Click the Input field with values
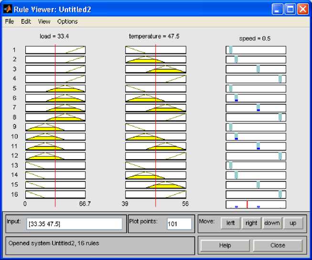The image size is (312, 260). click(x=75, y=224)
